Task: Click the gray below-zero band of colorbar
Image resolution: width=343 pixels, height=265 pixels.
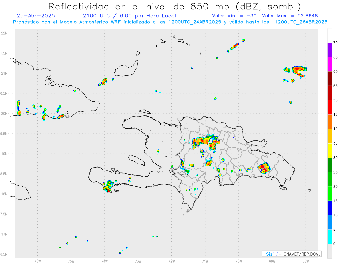Action: pyautogui.click(x=330, y=251)
